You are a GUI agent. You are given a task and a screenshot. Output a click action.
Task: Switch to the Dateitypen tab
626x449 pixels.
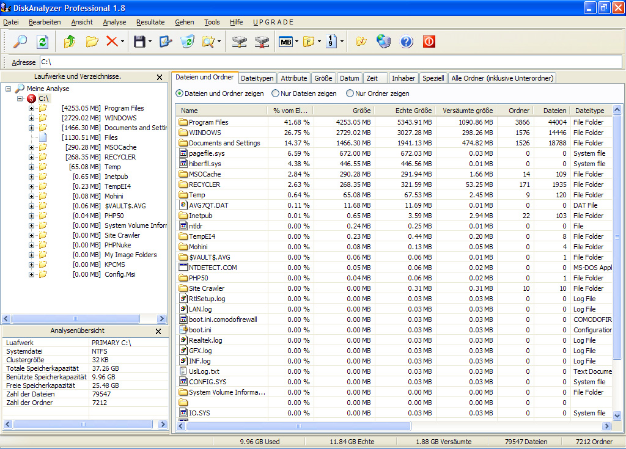pos(257,78)
